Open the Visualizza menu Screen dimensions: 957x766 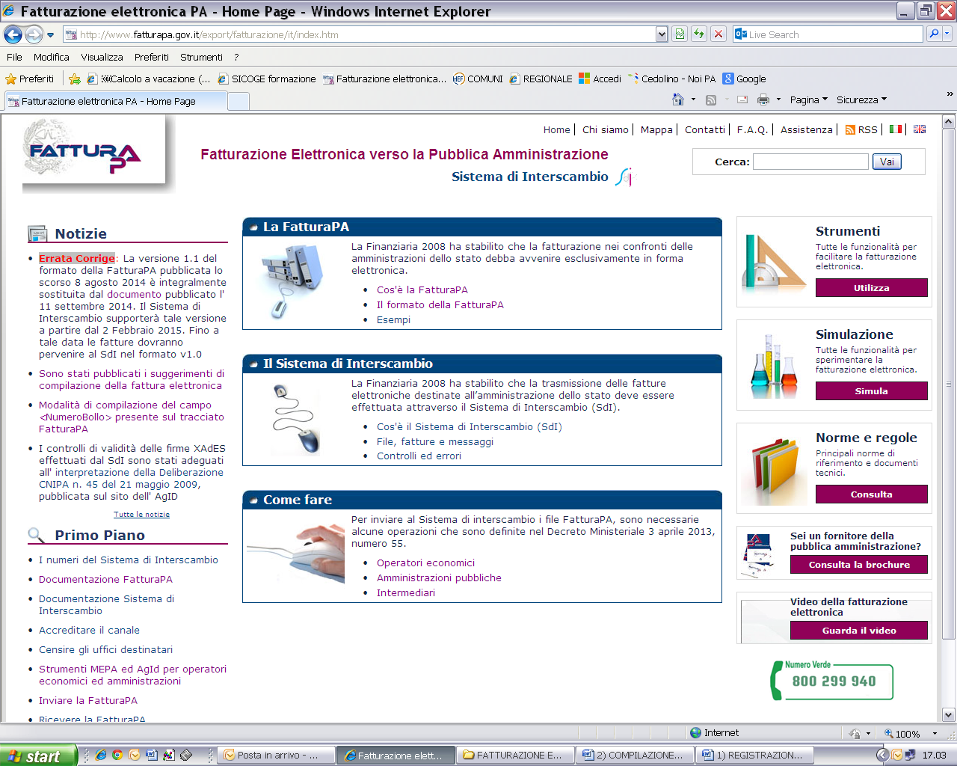pyautogui.click(x=102, y=57)
